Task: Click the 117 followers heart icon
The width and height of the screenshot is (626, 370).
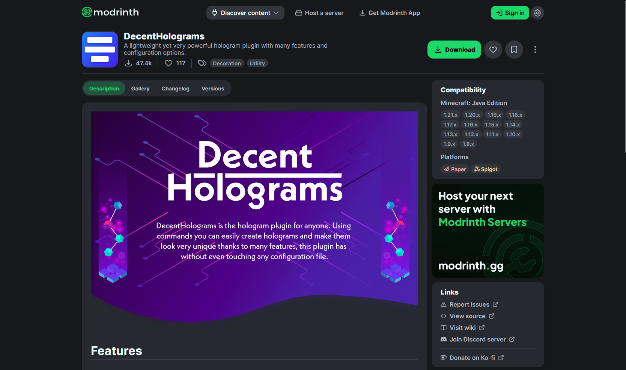Action: pos(169,63)
